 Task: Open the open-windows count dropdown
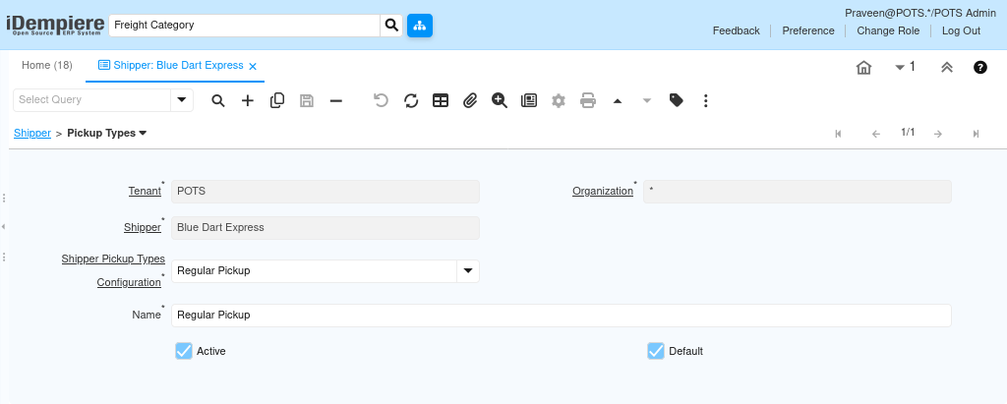click(905, 67)
